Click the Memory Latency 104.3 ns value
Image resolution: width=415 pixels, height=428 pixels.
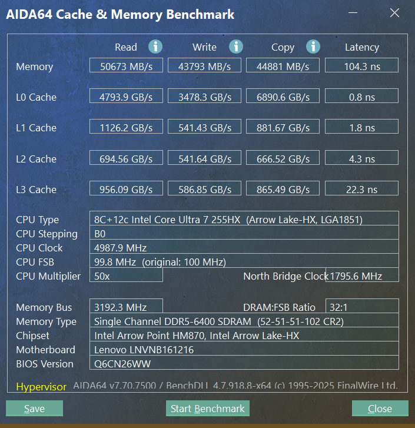pos(361,66)
